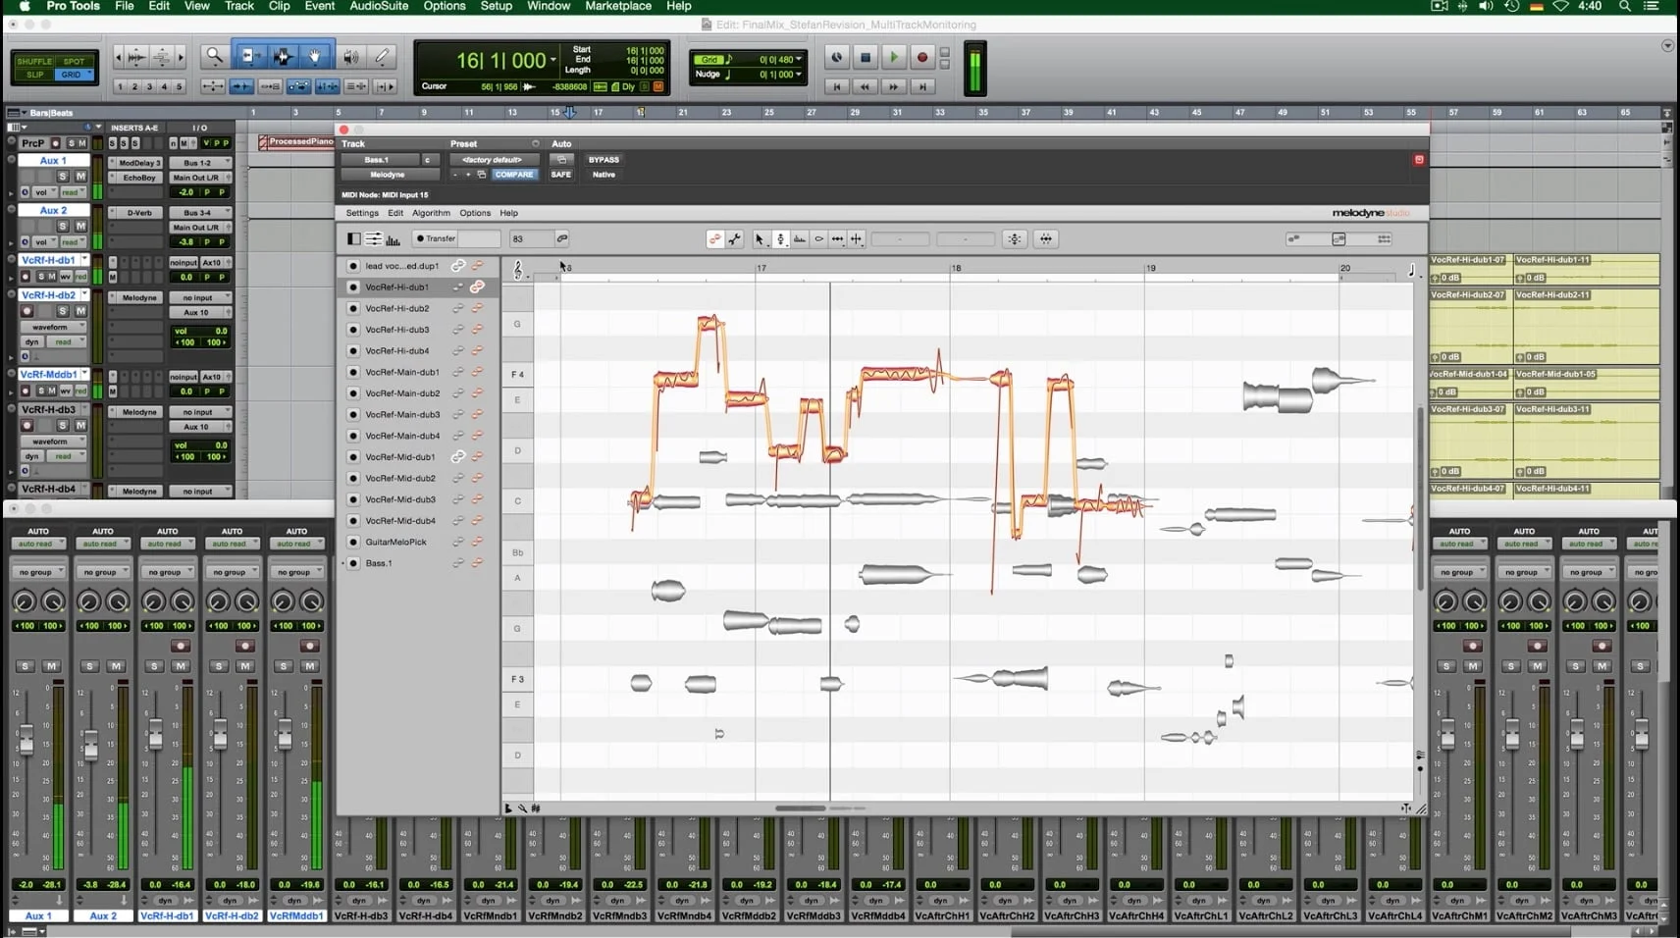Viewport: 1680px width, 938px height.
Task: Click the Native button
Action: coord(604,175)
